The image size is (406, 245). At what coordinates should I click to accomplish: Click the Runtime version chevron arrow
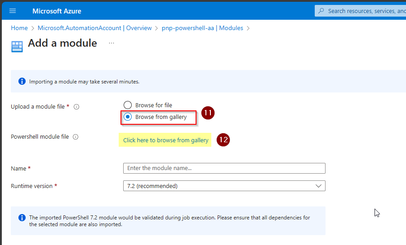[x=318, y=186]
